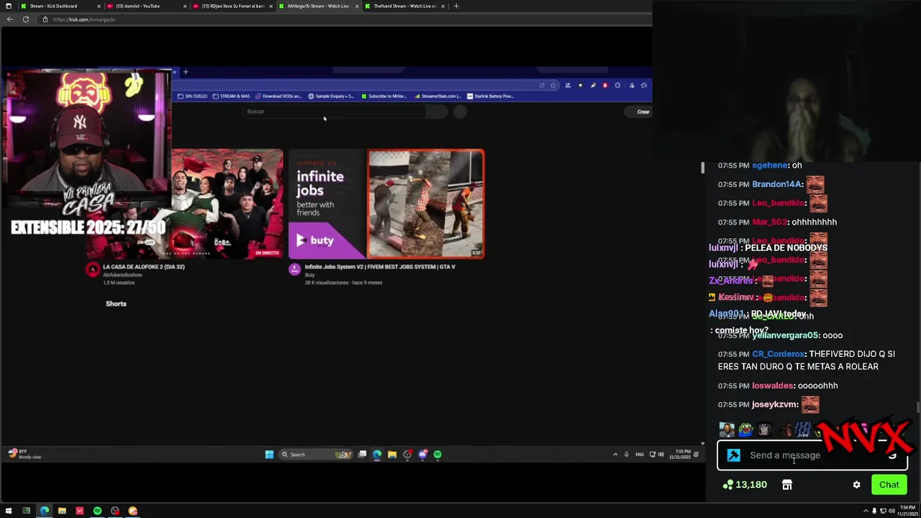Screen dimensions: 921x518
Task: Open LA CASA DE ALOFOKE 2 (DIA 32) title
Action: (144, 267)
